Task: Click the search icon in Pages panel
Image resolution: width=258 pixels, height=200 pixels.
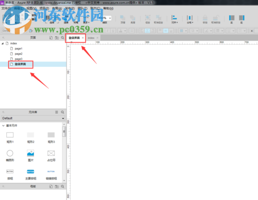Action: click(62, 38)
